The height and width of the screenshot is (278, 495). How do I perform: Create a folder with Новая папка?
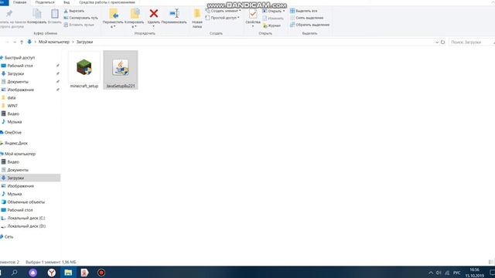click(x=197, y=19)
